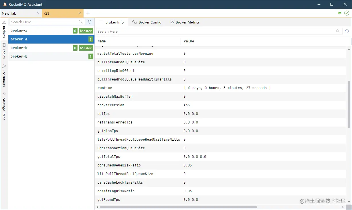
Task: Select broker-b slave row with ID 1
Action: tap(51, 56)
